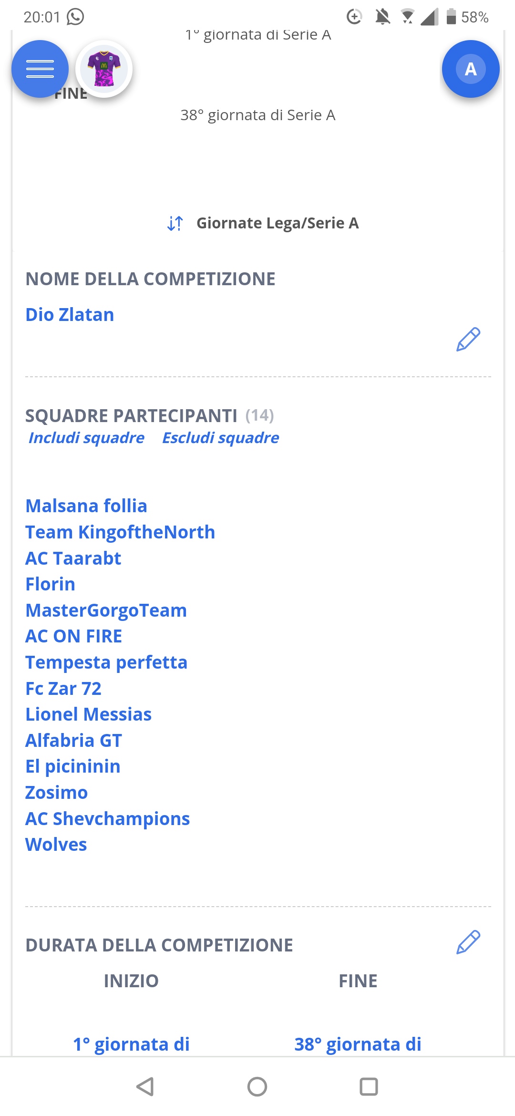Edit the competition name with pencil icon
515x1116 pixels.
tap(468, 340)
